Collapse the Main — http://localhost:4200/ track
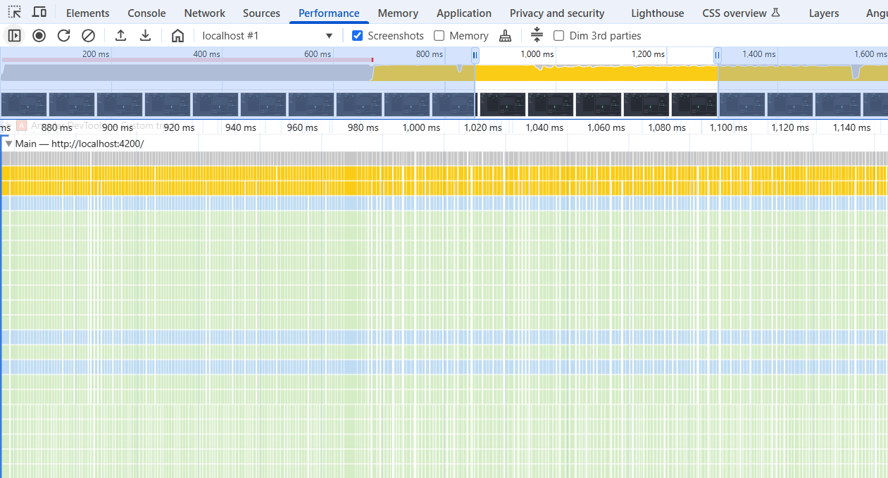888x478 pixels. [8, 144]
